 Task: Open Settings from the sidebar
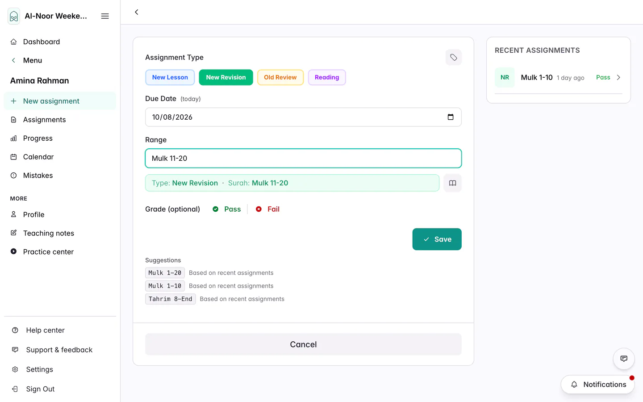[60, 369]
